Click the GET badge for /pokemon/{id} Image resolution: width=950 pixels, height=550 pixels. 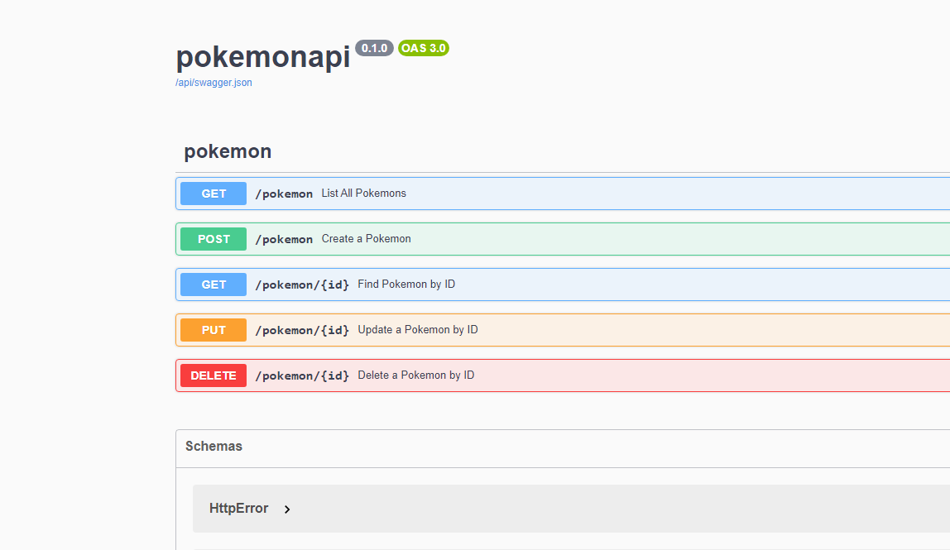pyautogui.click(x=213, y=284)
